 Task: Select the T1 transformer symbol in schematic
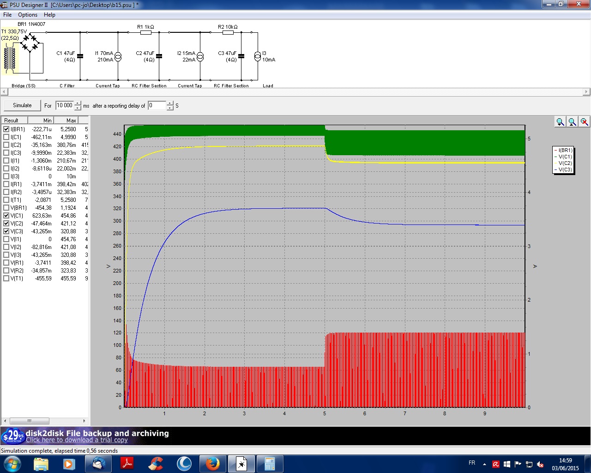[9, 58]
